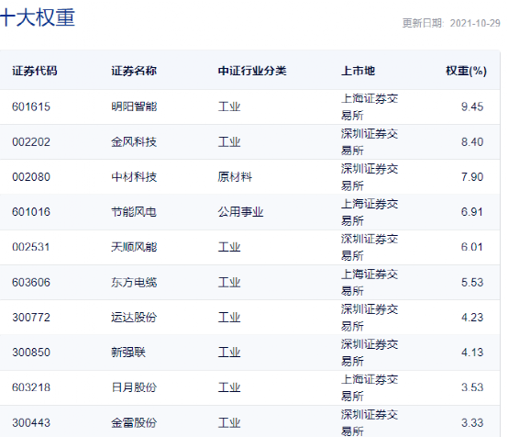508x437 pixels.
Task: Select stock name 中材科技
Action: pyautogui.click(x=134, y=177)
